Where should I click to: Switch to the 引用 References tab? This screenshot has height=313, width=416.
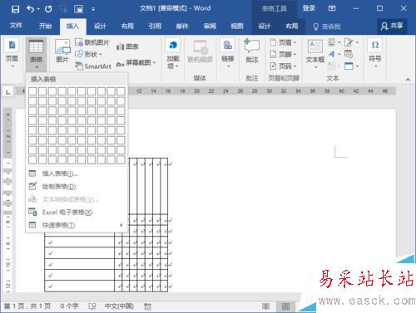click(x=155, y=27)
